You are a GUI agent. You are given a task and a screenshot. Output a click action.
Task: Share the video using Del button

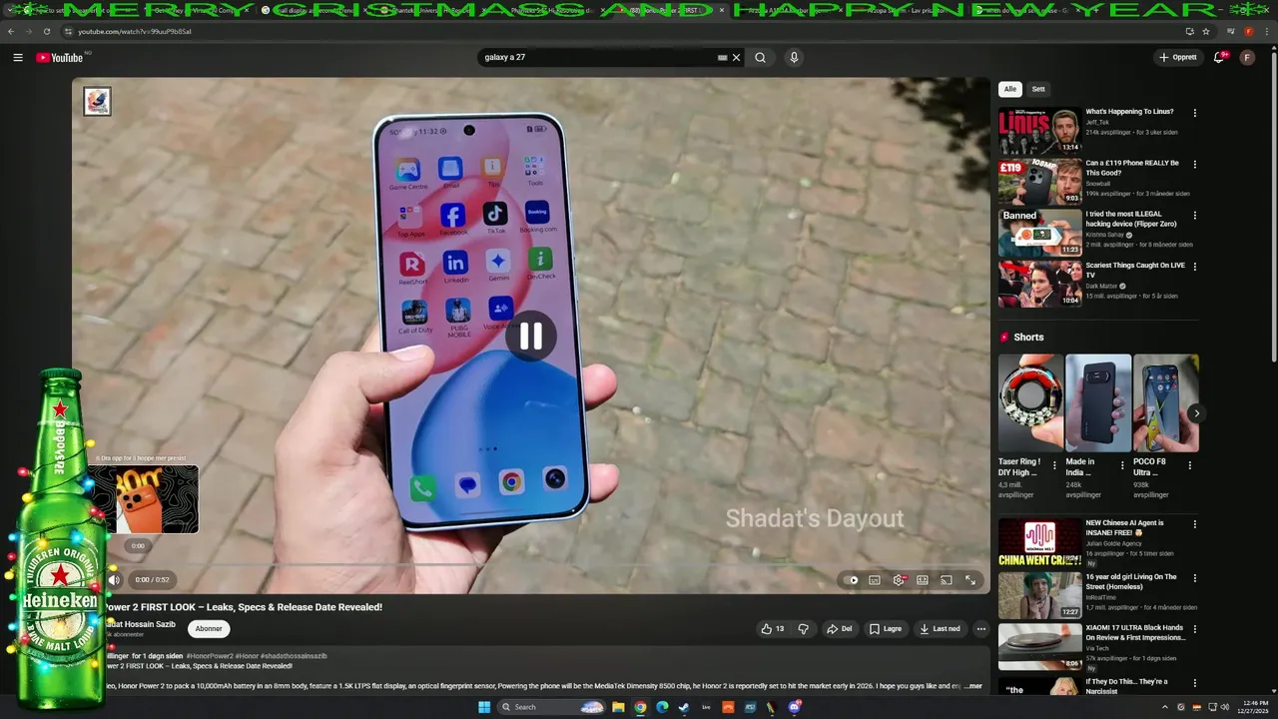(x=840, y=629)
